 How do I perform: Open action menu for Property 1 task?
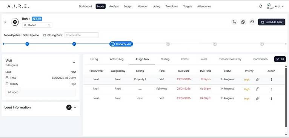pyautogui.click(x=271, y=79)
